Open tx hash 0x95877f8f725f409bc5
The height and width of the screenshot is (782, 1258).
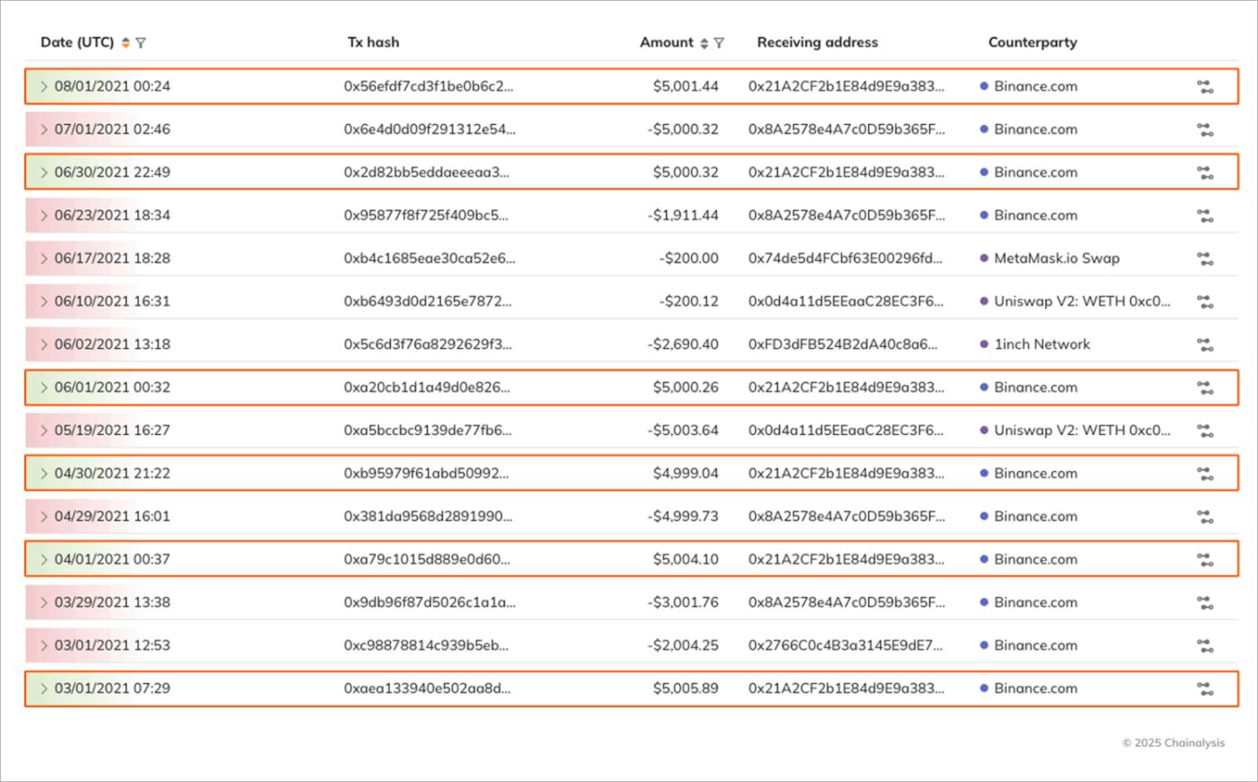pos(426,216)
